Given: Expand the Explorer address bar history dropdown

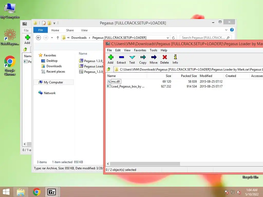Looking at the screenshot, I should coord(167,38).
